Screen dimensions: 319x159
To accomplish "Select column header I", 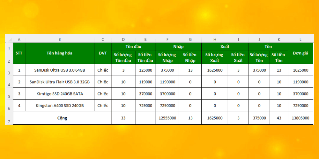I will coord(238,40).
